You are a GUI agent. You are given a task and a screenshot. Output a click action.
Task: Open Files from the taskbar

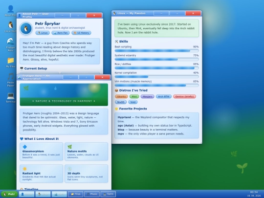[75, 194]
